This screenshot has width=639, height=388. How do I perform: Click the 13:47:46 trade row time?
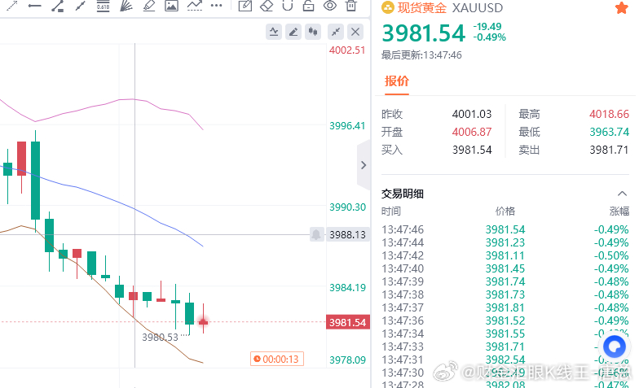tap(403, 229)
